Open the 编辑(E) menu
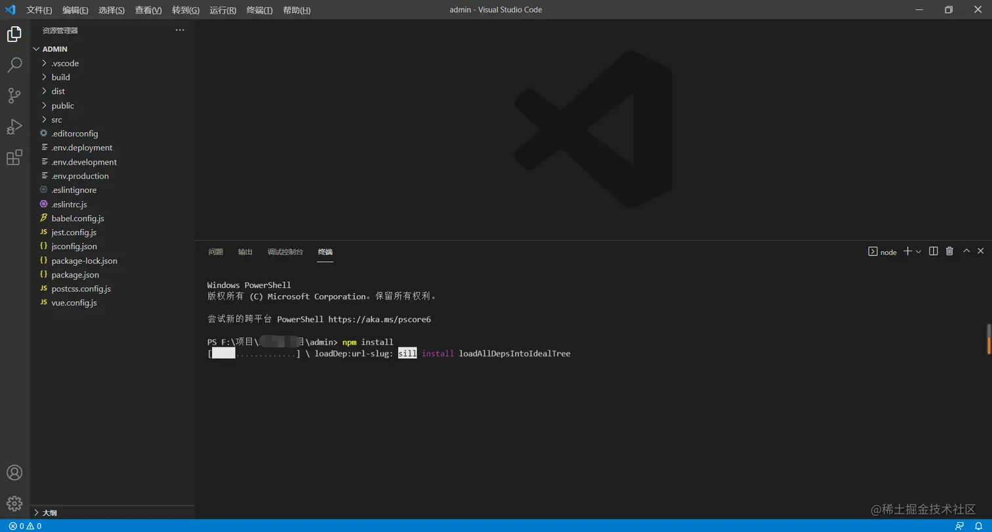Viewport: 992px width, 532px height. coord(75,10)
